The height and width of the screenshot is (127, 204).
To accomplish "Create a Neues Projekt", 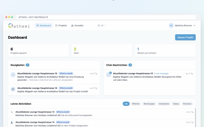I will pos(185,37).
